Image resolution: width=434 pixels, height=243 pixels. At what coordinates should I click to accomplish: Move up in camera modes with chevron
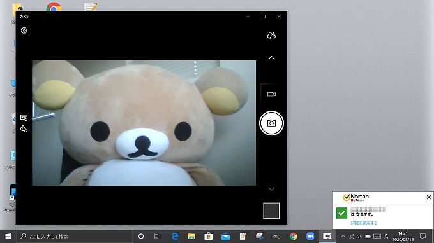click(271, 58)
